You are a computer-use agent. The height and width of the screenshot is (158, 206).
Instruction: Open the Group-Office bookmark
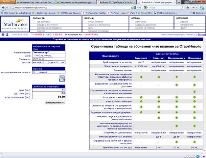(x=145, y=13)
